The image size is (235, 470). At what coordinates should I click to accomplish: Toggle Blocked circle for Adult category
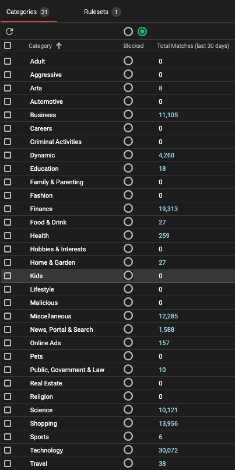tap(128, 61)
